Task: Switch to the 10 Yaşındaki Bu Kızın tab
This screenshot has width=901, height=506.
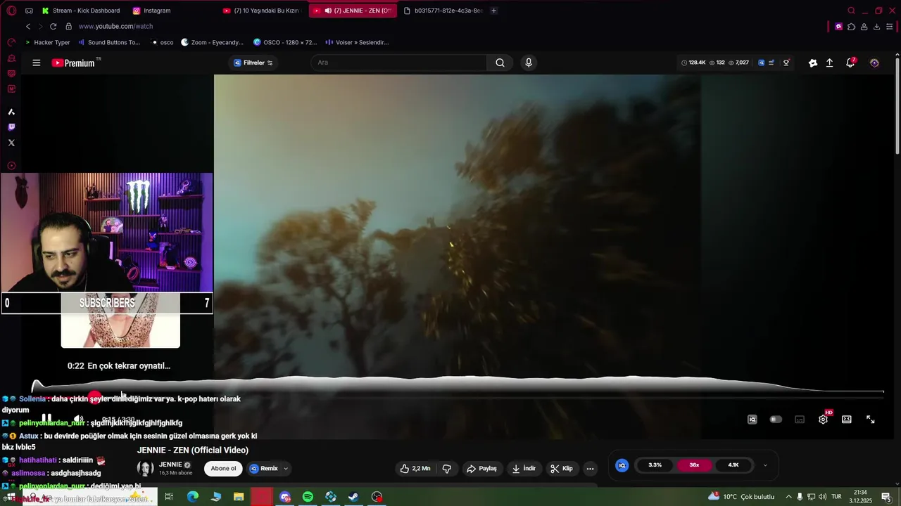Action: (x=262, y=11)
